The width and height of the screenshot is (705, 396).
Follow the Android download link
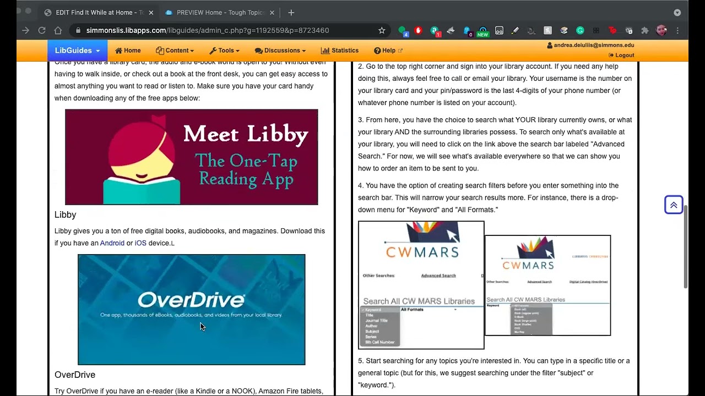coord(112,243)
